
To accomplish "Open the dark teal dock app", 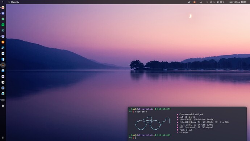I will (3, 31).
